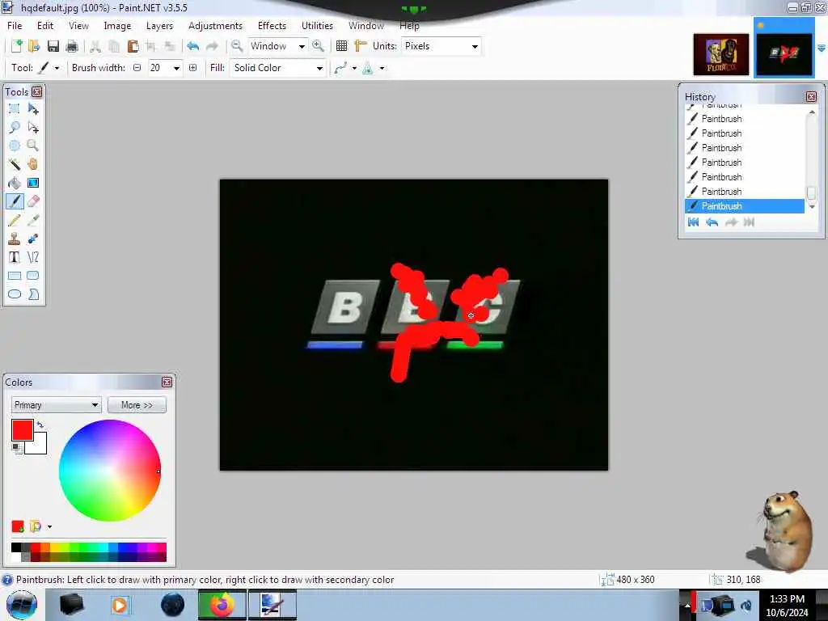Increase the brush width
Viewport: 828px width, 621px height.
pyautogui.click(x=192, y=68)
